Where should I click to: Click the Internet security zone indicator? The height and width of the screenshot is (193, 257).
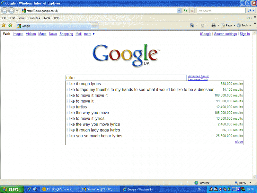202,183
